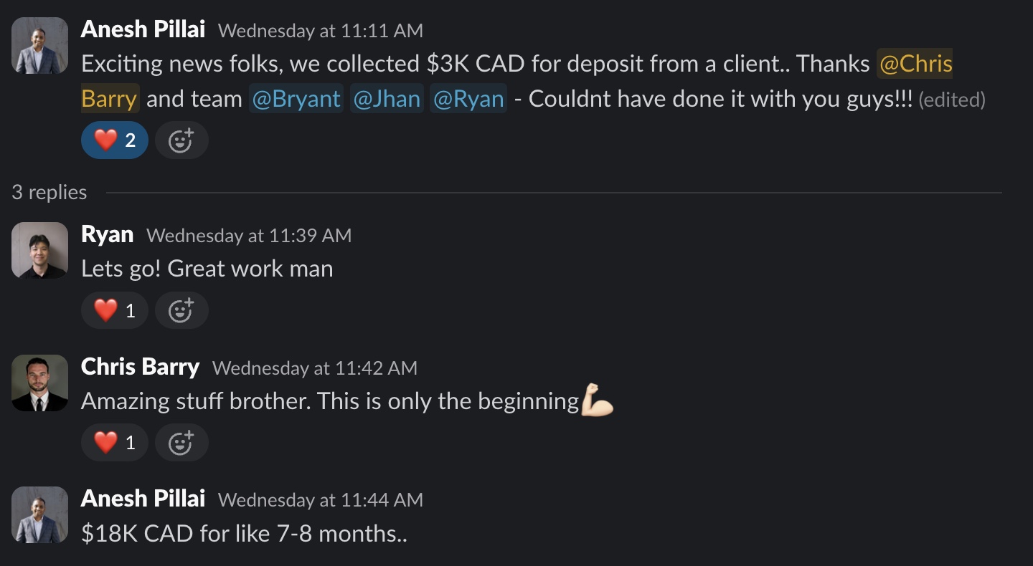Click the Wednesday 11:39 AM timestamp
The width and height of the screenshot is (1033, 566).
tap(249, 236)
